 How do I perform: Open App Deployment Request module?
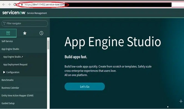click(x=15, y=64)
